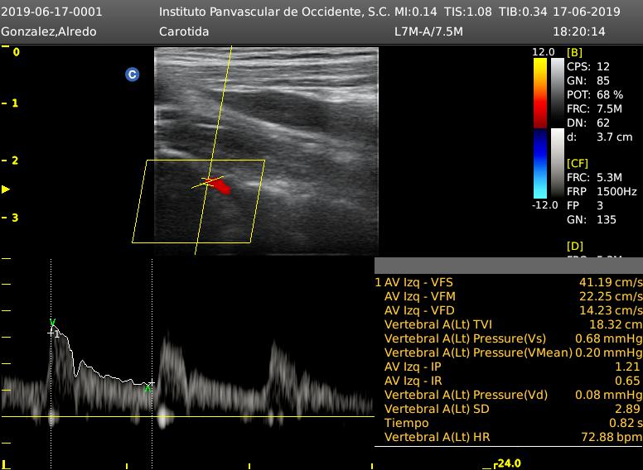Click the depth scale mark 2
This screenshot has width=643, height=470.
pyautogui.click(x=15, y=161)
